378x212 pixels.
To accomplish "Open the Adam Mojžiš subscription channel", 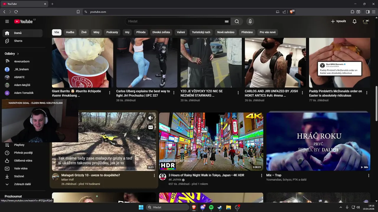I will click(22, 85).
